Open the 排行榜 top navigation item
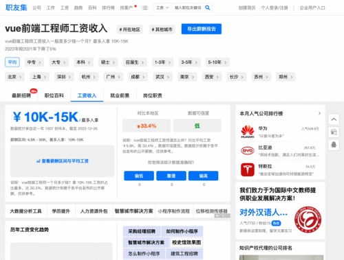This screenshot has width=344, height=260. point(108,8)
